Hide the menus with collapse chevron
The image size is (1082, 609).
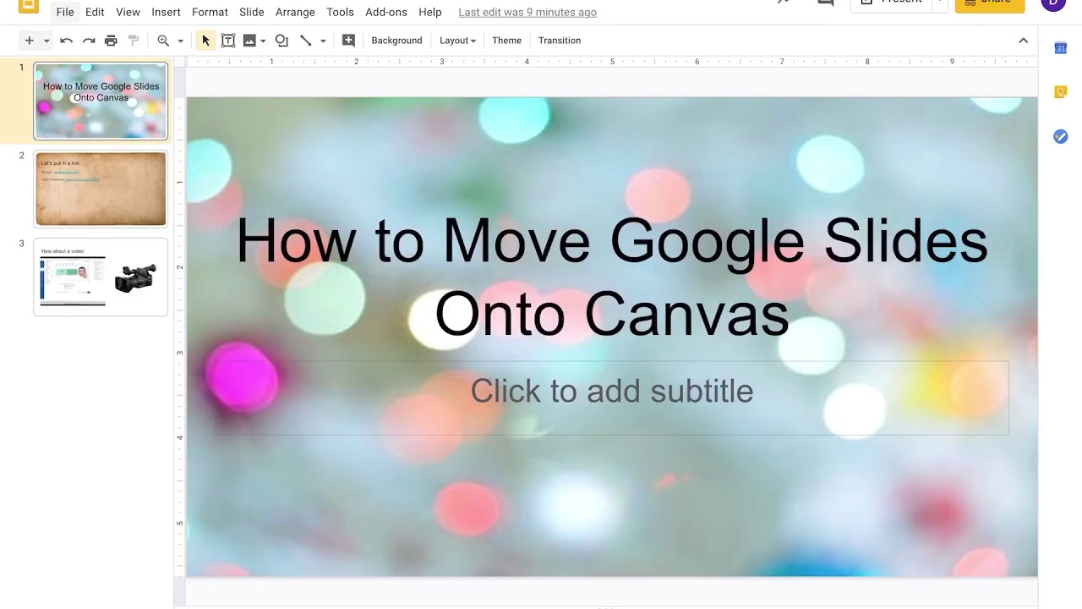point(1023,41)
